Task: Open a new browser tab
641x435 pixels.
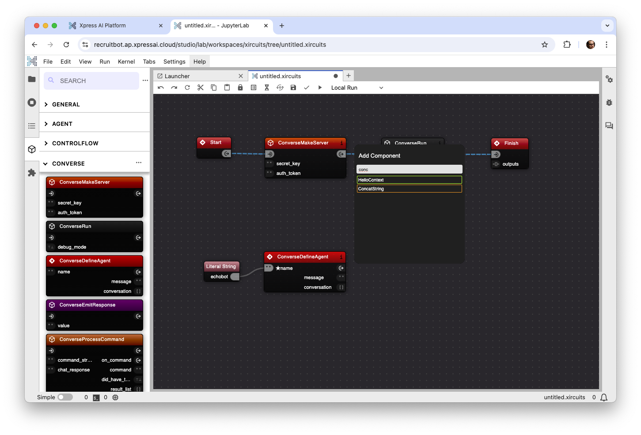Action: (282, 26)
